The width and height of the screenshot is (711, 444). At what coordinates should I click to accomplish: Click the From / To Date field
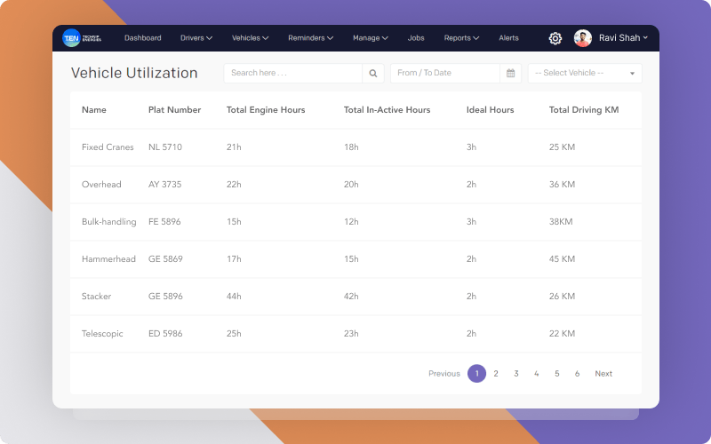445,74
